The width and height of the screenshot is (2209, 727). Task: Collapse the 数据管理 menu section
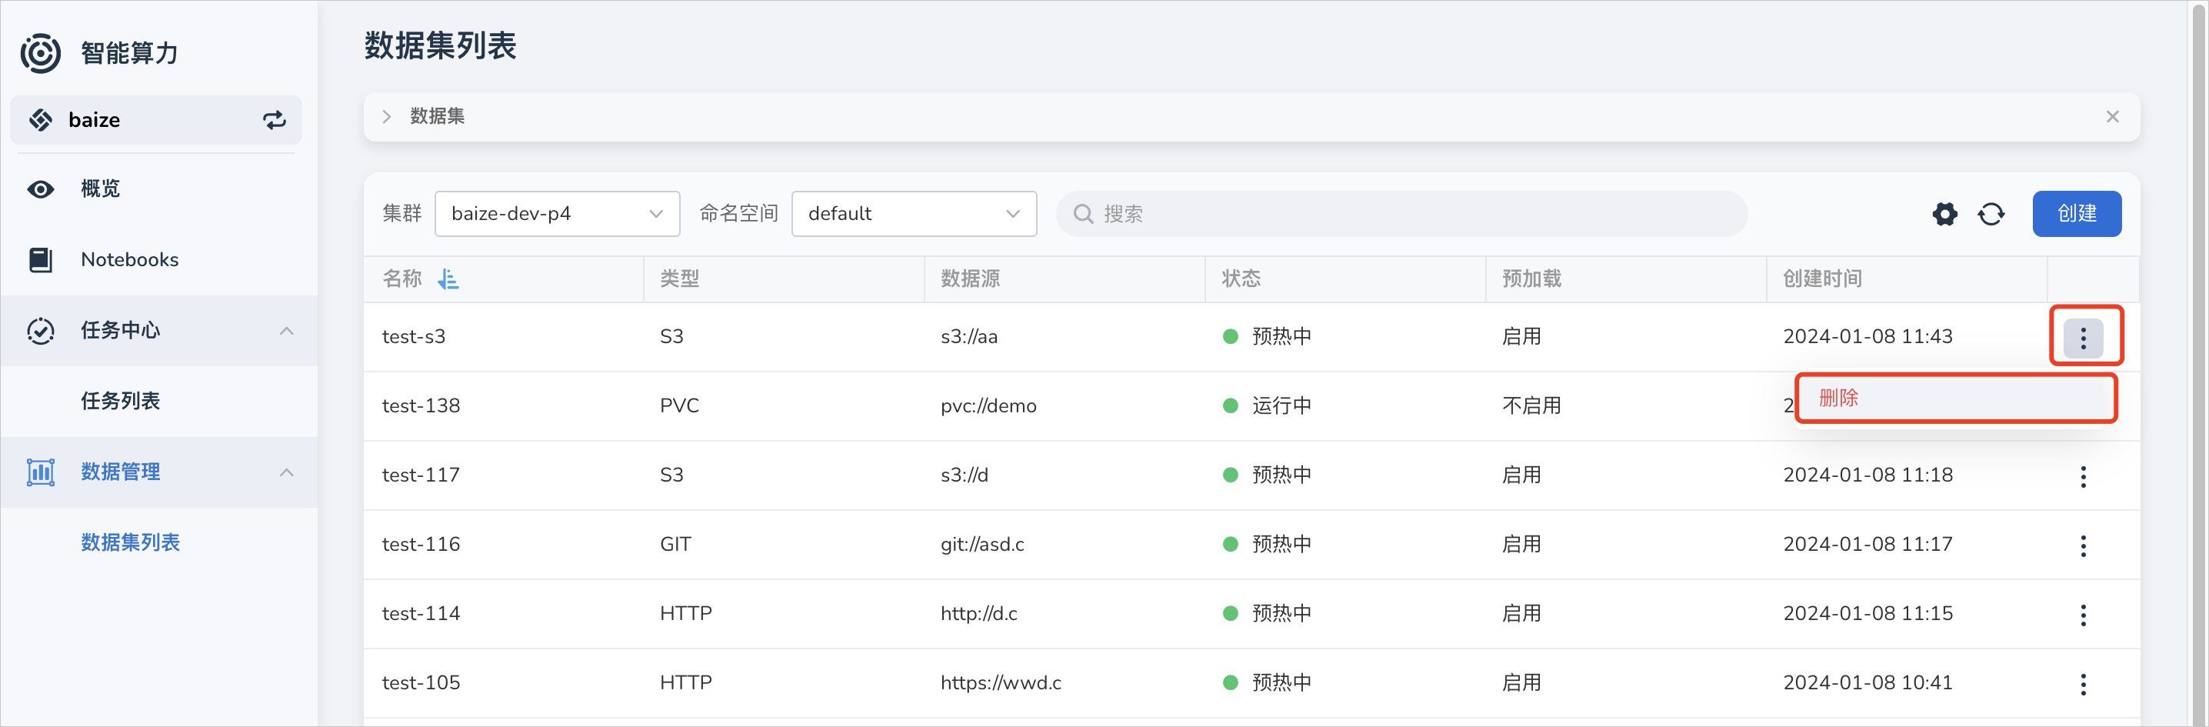tap(286, 472)
